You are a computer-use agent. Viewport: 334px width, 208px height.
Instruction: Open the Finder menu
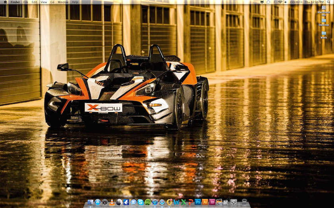(15, 2)
